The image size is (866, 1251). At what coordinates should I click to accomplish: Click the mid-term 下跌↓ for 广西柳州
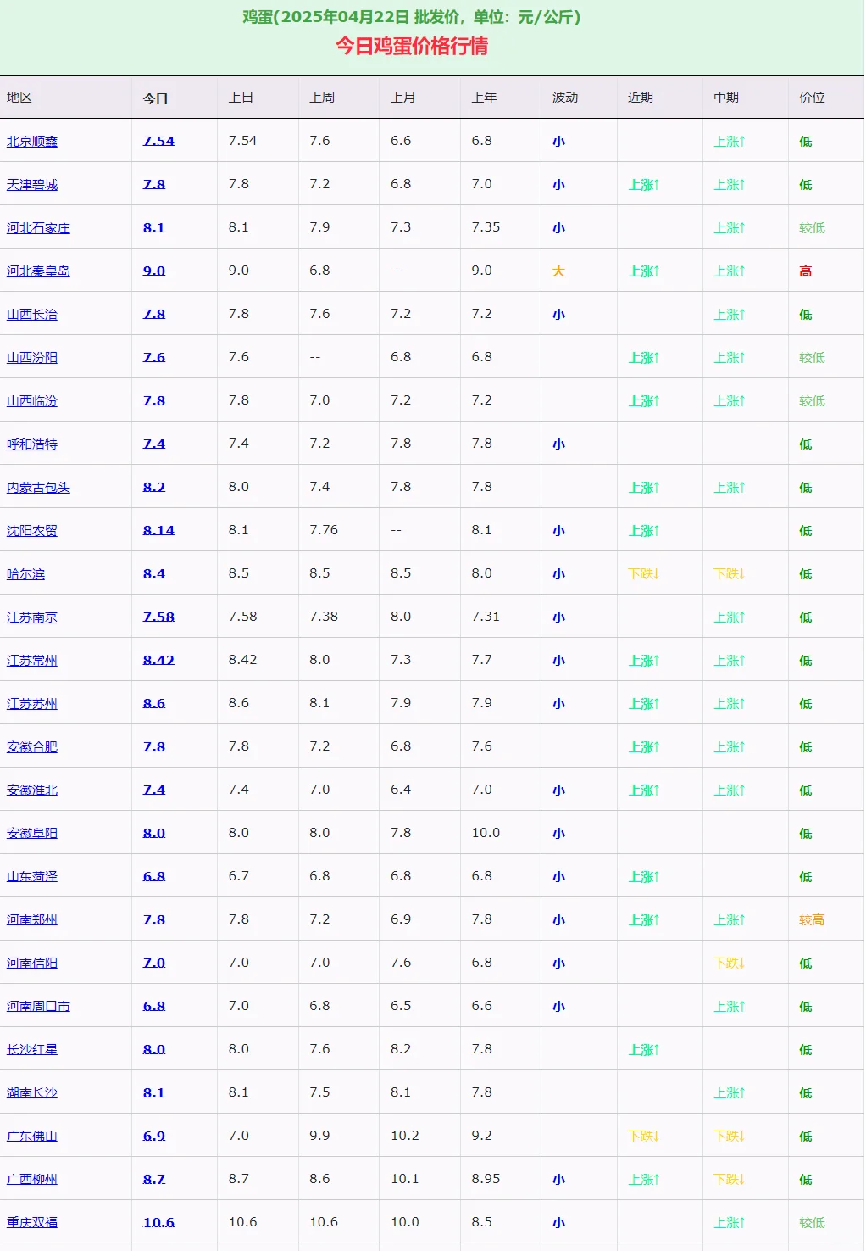click(730, 1180)
